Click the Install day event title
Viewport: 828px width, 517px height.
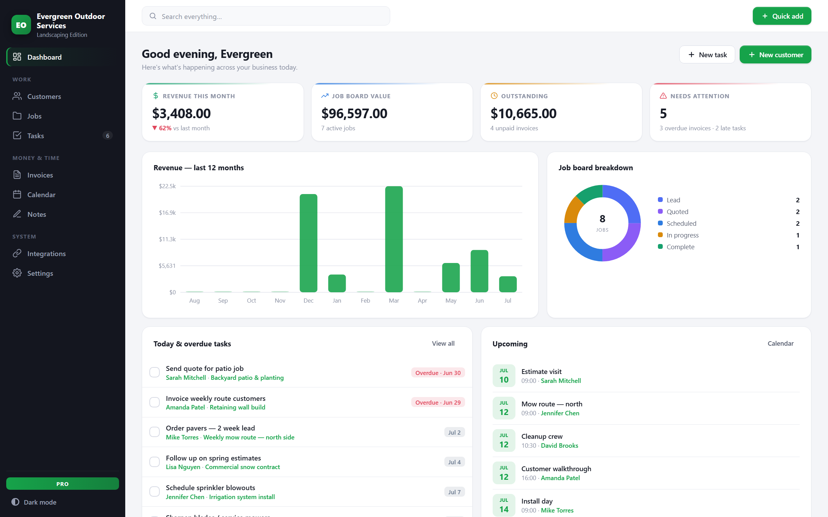click(537, 501)
